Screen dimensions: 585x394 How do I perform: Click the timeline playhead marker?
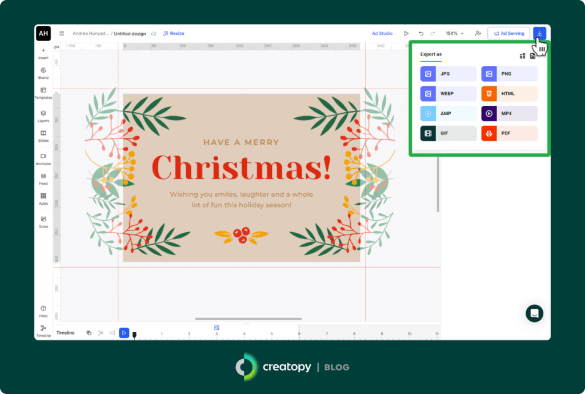(x=135, y=335)
